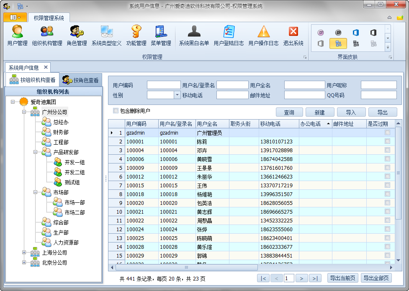This screenshot has width=409, height=291.
Task: Close the 系统用户信息 tab
Action: click(x=46, y=67)
